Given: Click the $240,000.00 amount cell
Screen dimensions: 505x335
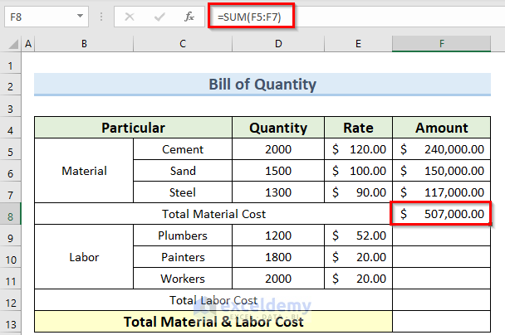Looking at the screenshot, I should click(x=442, y=149).
